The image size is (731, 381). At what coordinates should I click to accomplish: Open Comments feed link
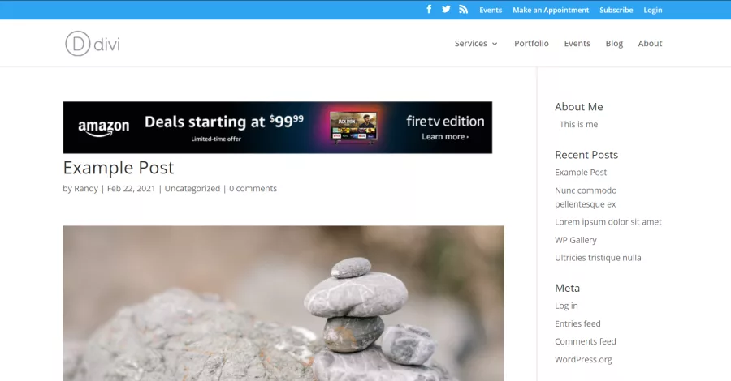(585, 341)
